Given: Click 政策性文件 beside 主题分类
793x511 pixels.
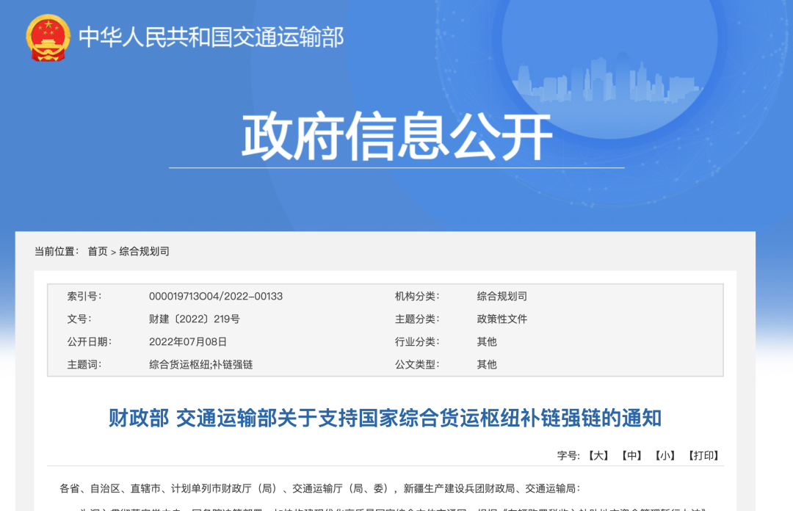Looking at the screenshot, I should coord(502,319).
